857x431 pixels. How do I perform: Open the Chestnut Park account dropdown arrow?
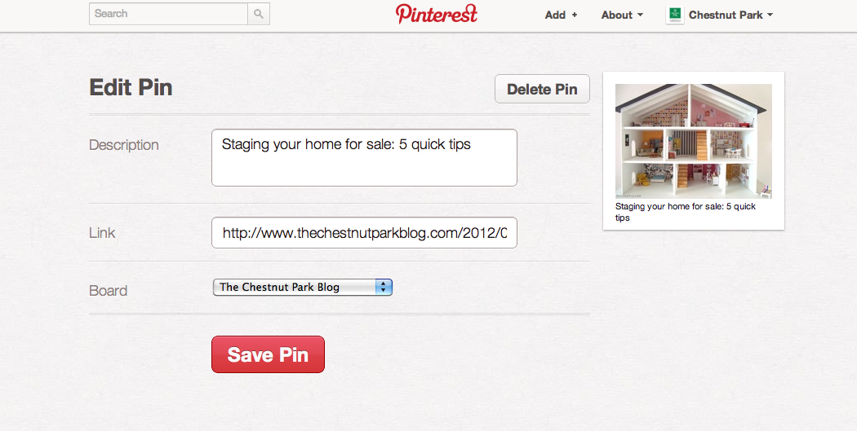click(770, 15)
